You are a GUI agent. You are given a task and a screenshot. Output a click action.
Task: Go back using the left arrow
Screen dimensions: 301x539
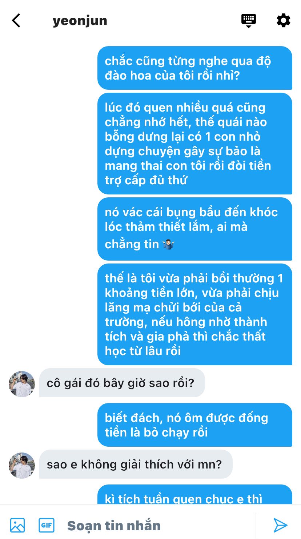pos(16,21)
